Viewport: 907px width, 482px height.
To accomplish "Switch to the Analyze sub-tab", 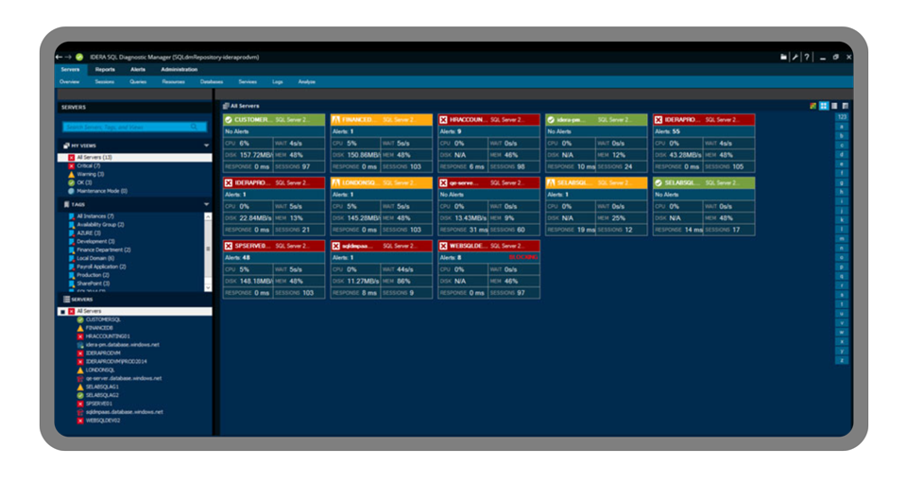I will coord(306,82).
